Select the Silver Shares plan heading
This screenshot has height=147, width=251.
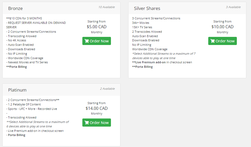[x=147, y=8]
